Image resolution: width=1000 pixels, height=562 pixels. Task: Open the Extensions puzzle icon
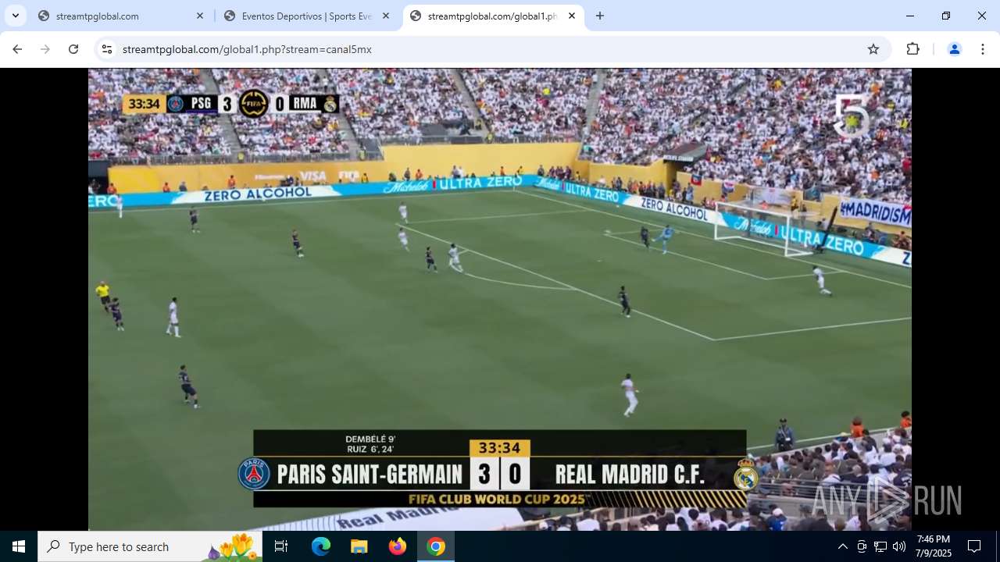913,49
